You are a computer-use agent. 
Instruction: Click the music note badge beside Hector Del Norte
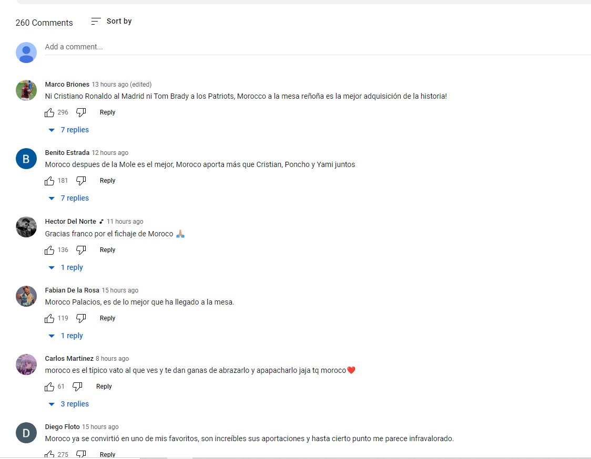click(101, 222)
